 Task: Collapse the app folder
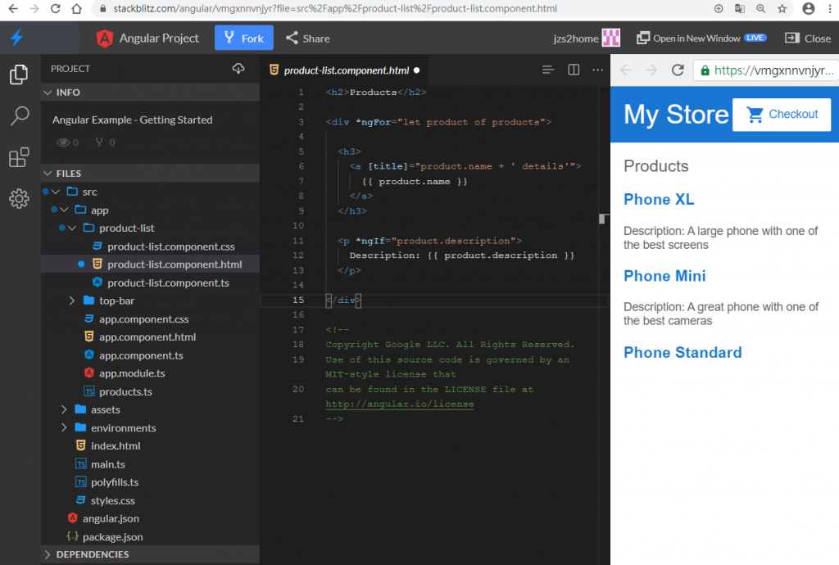tap(64, 210)
